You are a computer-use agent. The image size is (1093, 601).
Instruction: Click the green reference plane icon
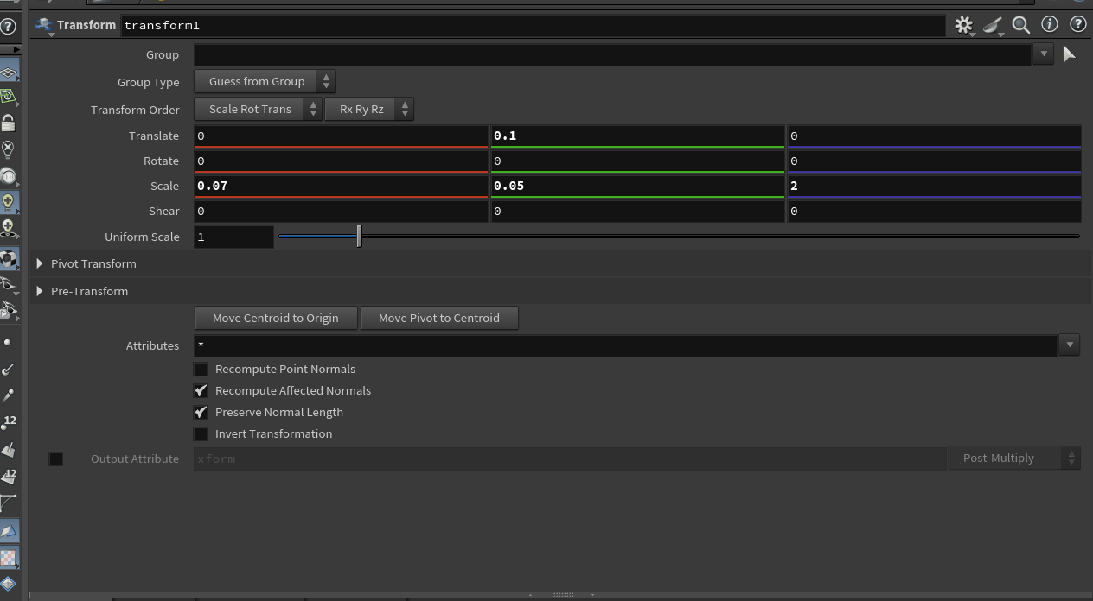point(9,97)
